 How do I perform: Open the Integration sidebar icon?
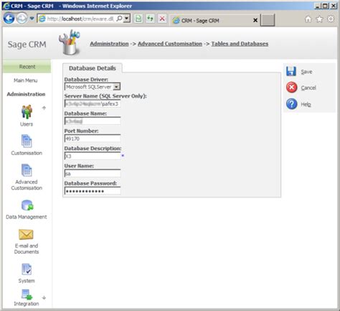point(27,294)
